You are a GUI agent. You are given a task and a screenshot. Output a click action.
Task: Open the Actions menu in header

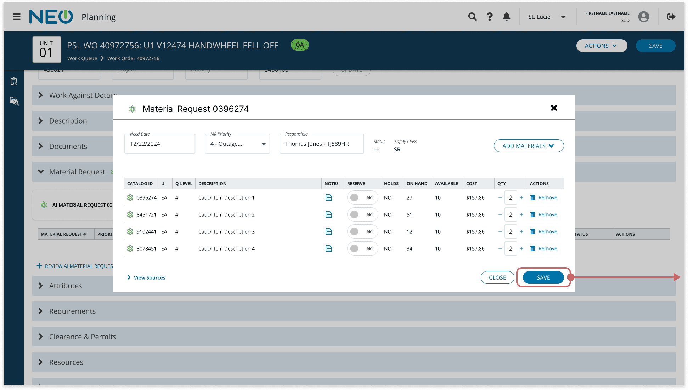[602, 46]
